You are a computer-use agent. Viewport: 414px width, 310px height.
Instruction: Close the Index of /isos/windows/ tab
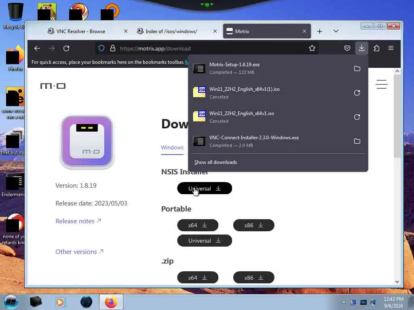pos(215,31)
